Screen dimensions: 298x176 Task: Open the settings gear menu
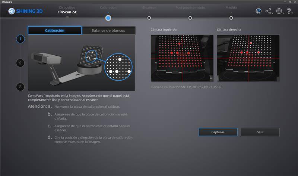click(x=279, y=11)
